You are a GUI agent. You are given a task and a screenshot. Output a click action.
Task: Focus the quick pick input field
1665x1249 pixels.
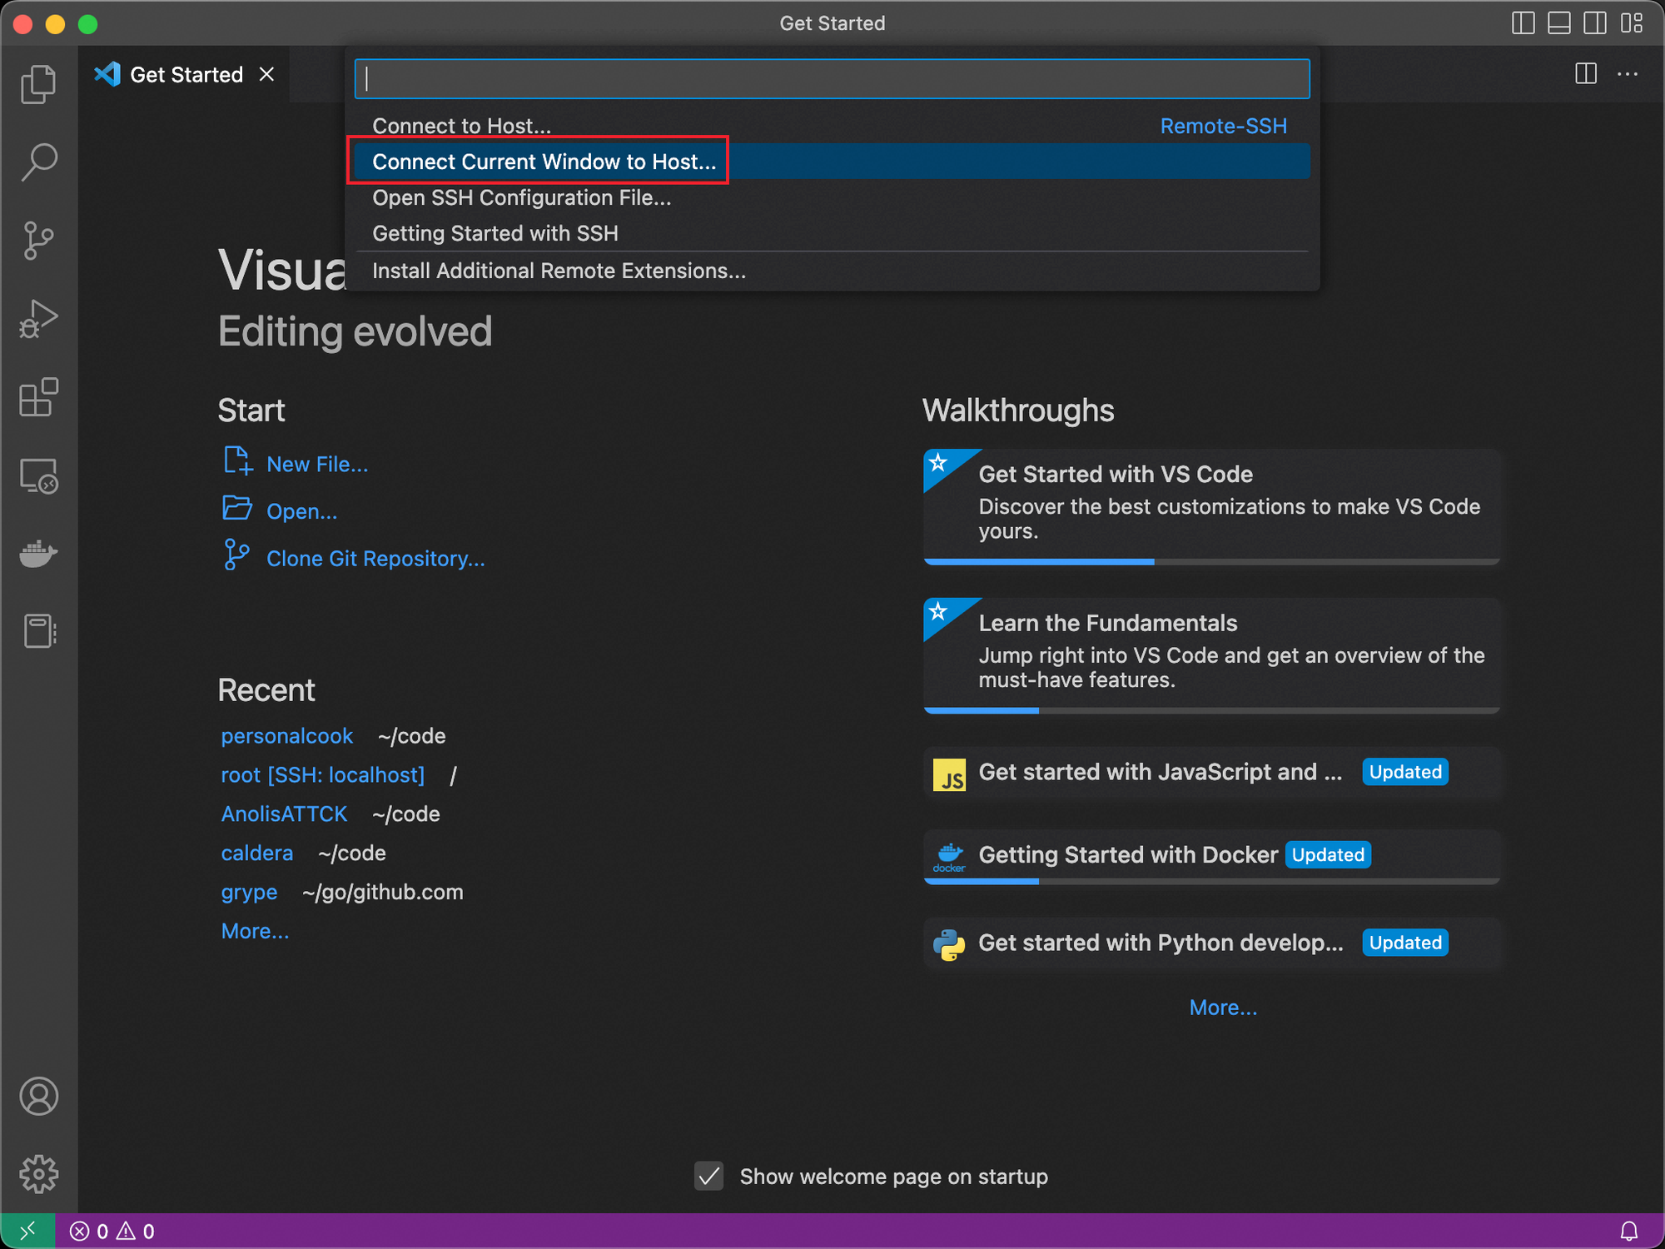point(832,79)
